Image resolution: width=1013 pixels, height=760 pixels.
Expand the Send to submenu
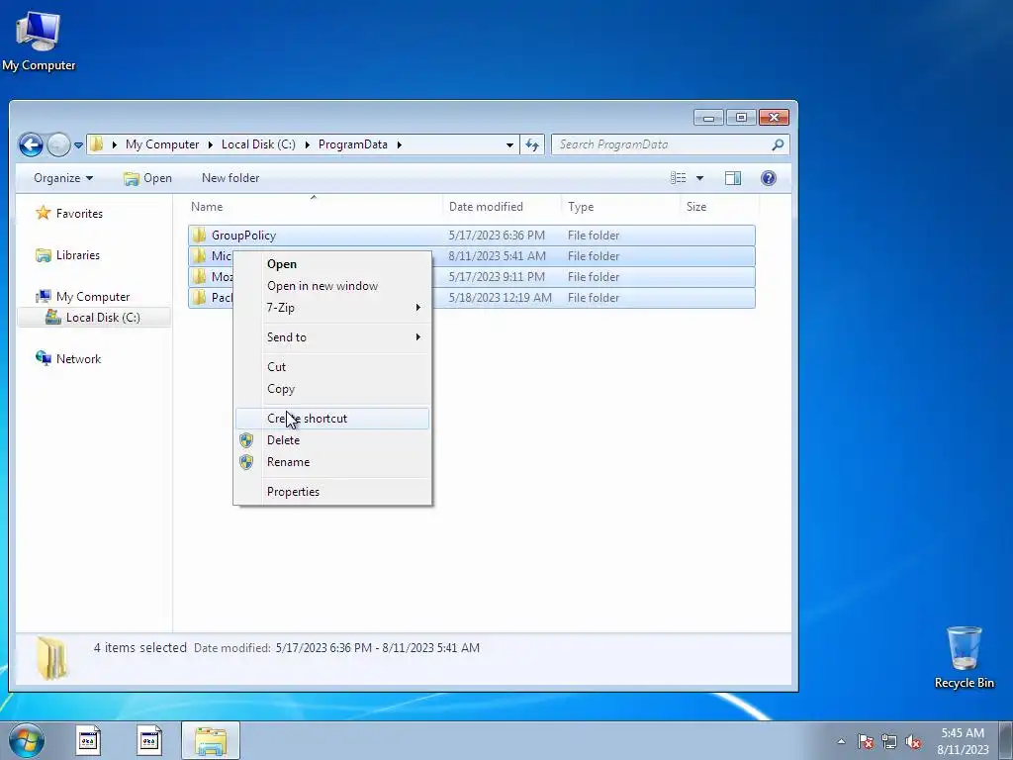click(x=332, y=337)
